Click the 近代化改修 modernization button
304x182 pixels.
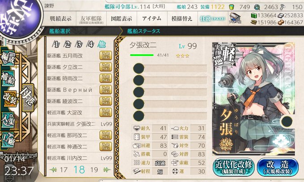233,167
